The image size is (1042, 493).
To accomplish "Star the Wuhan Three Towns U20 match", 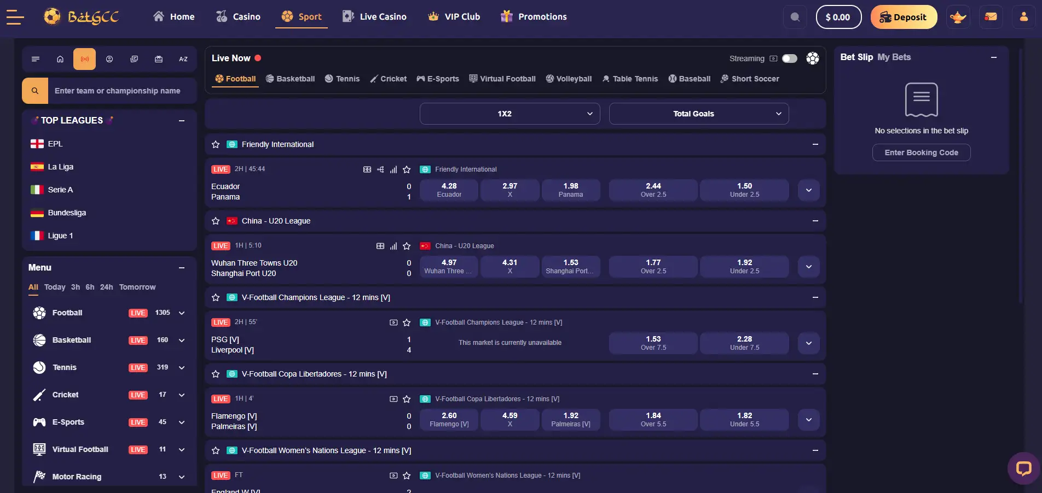I will coord(407,246).
